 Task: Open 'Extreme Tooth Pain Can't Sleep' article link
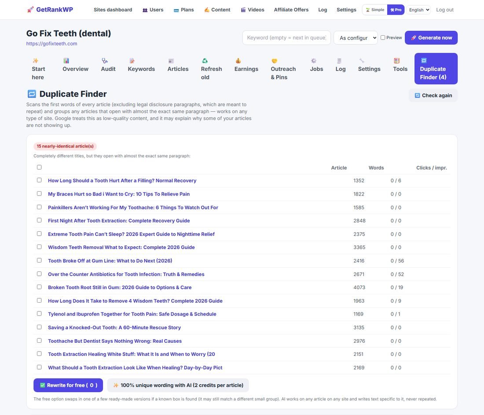131,234
